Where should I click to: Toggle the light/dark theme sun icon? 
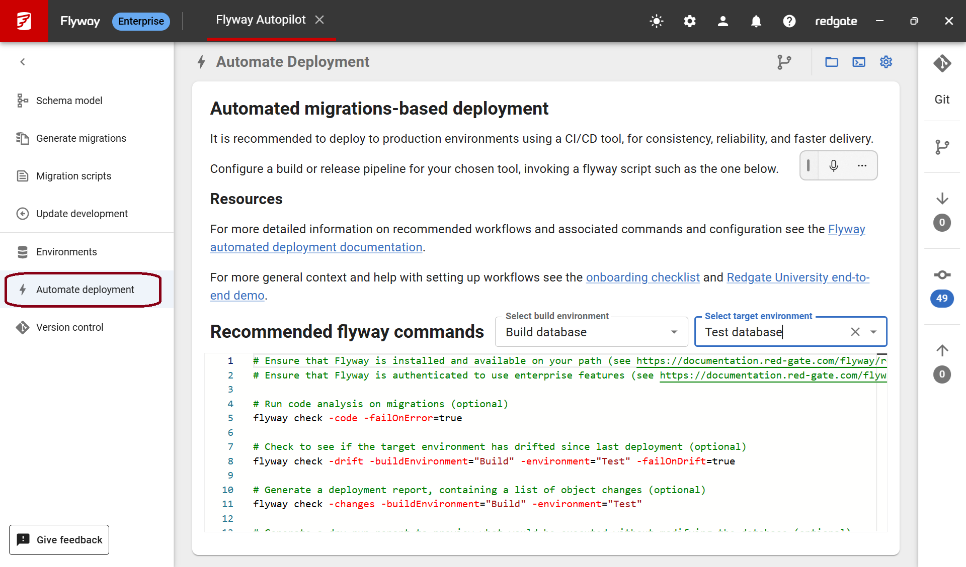coord(656,21)
